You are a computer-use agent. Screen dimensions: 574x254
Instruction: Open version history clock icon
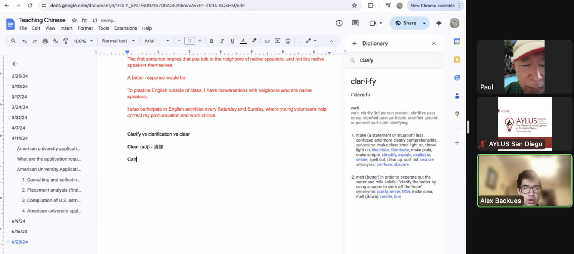[x=339, y=23]
